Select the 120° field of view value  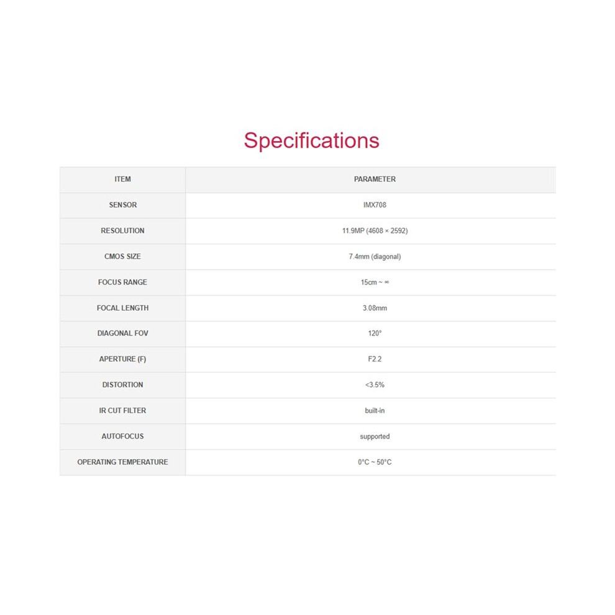click(x=375, y=334)
